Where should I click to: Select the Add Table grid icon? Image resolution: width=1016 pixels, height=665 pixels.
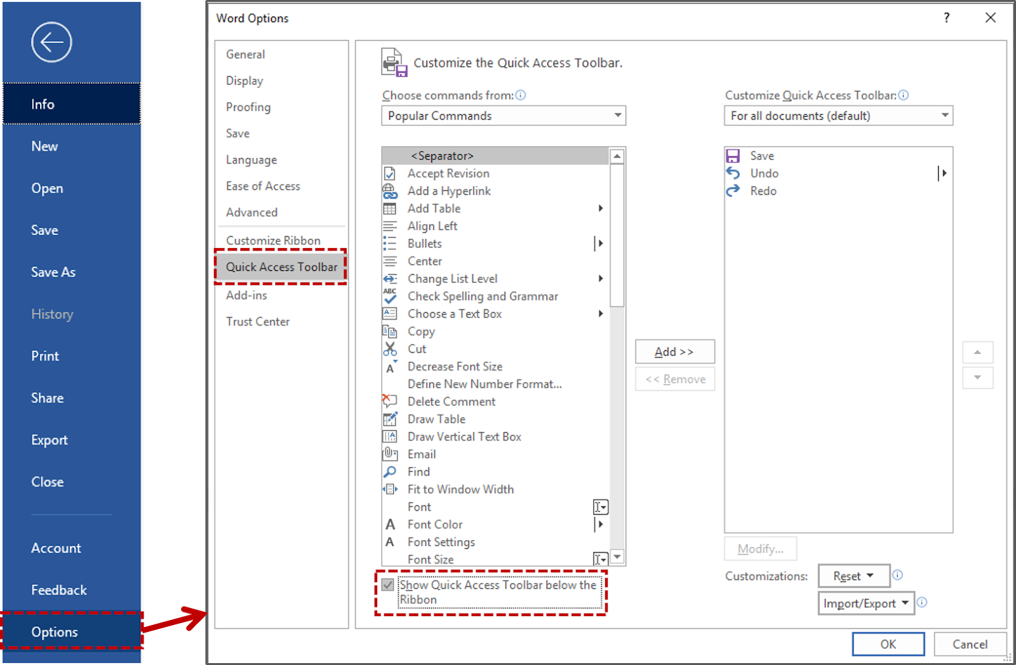click(x=390, y=209)
